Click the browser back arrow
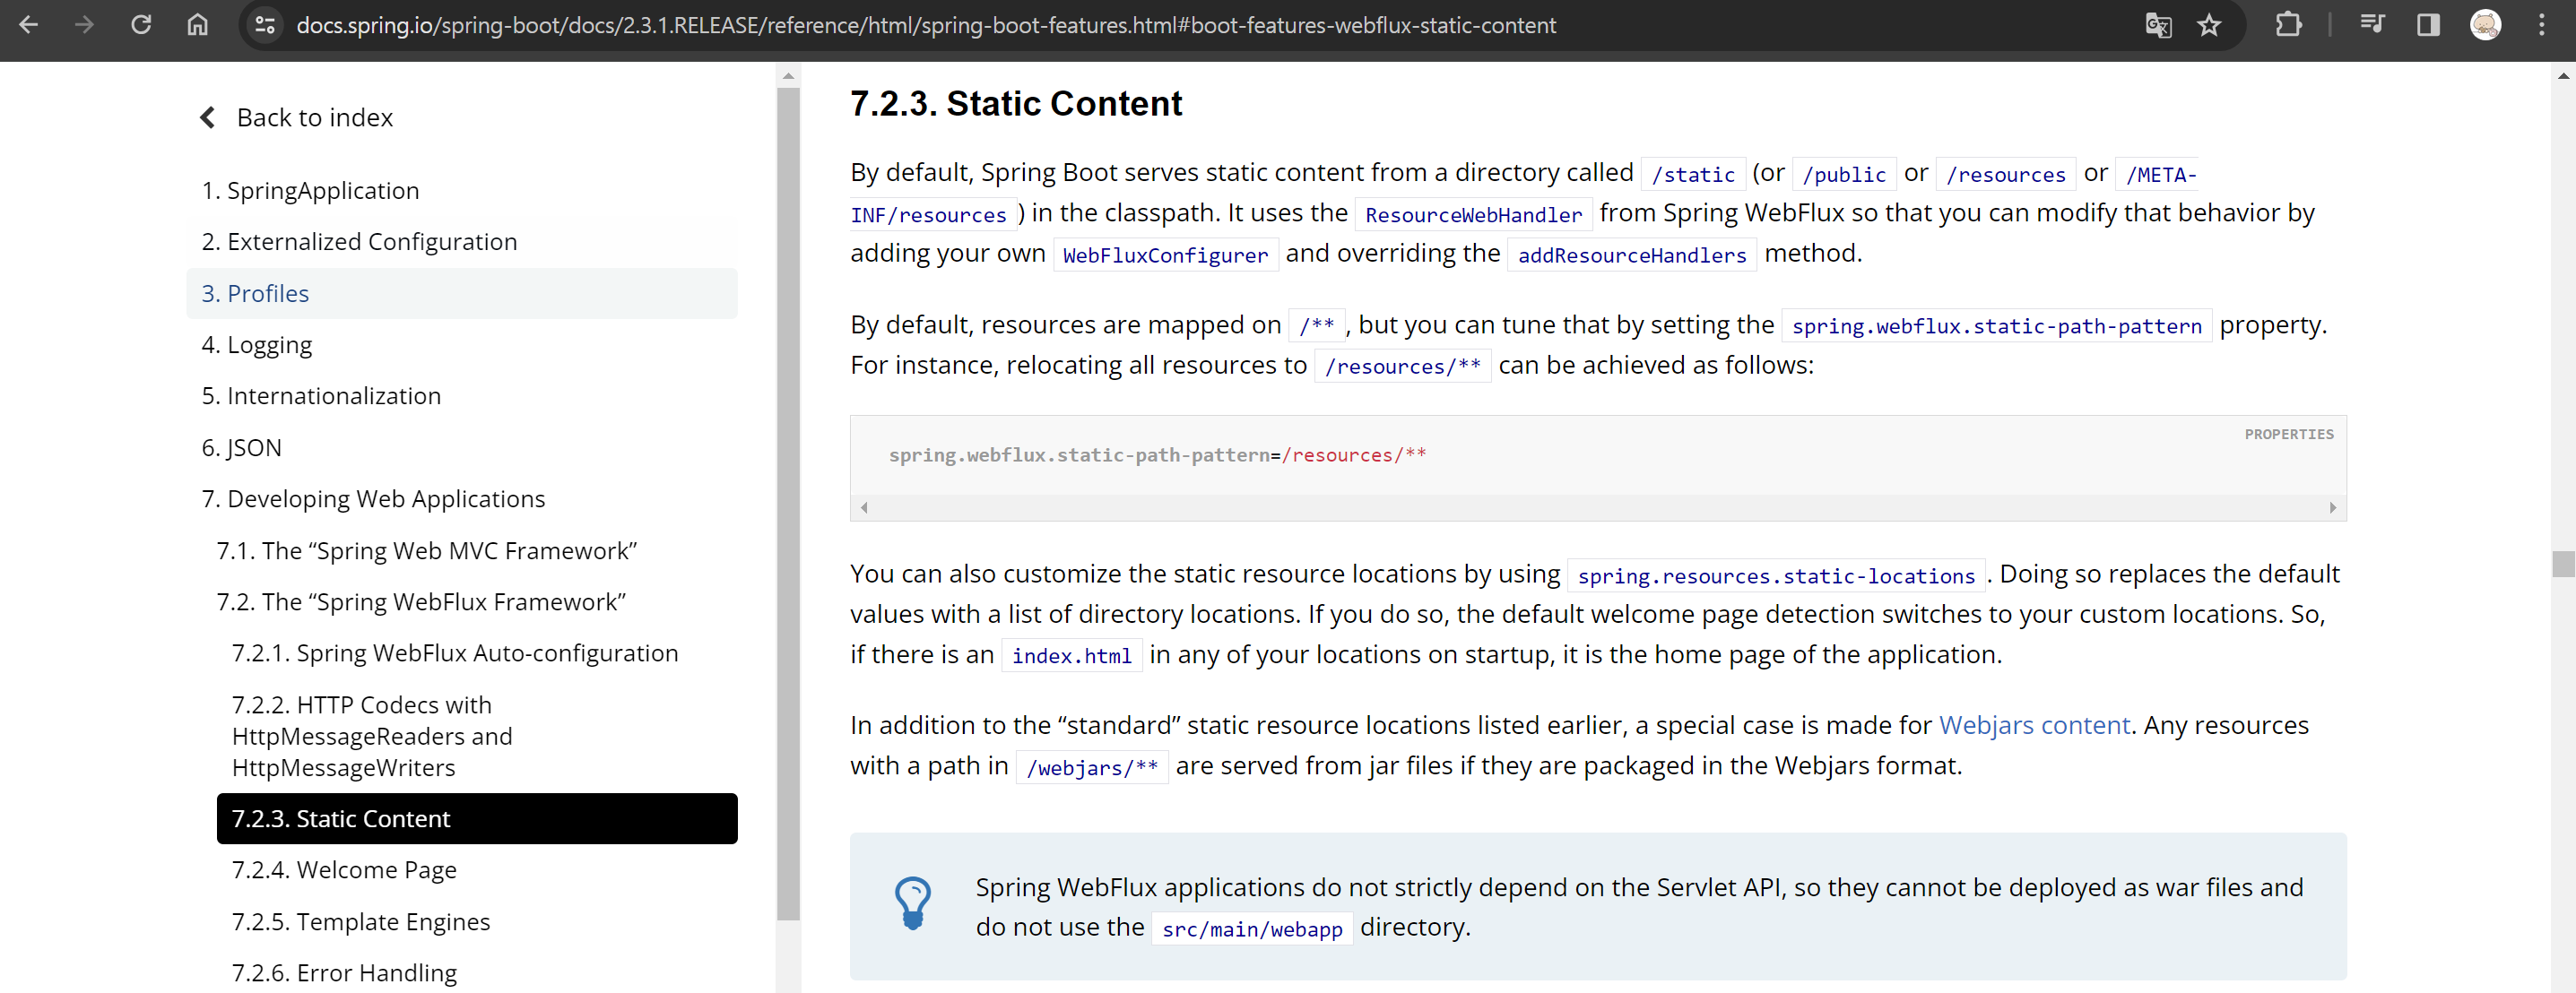 coord(28,25)
